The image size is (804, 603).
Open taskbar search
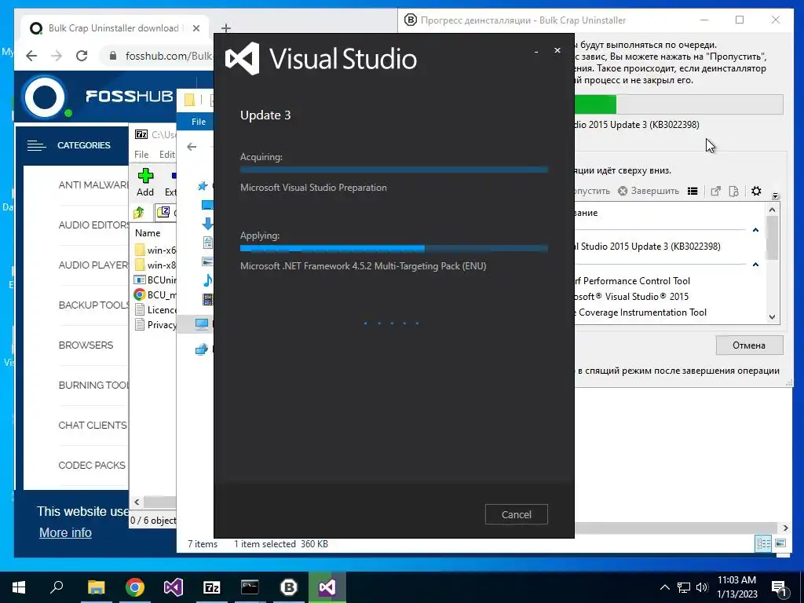(57, 587)
